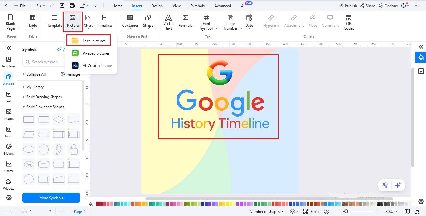426x216 pixels.
Task: Switch to the Design tab
Action: (157, 6)
